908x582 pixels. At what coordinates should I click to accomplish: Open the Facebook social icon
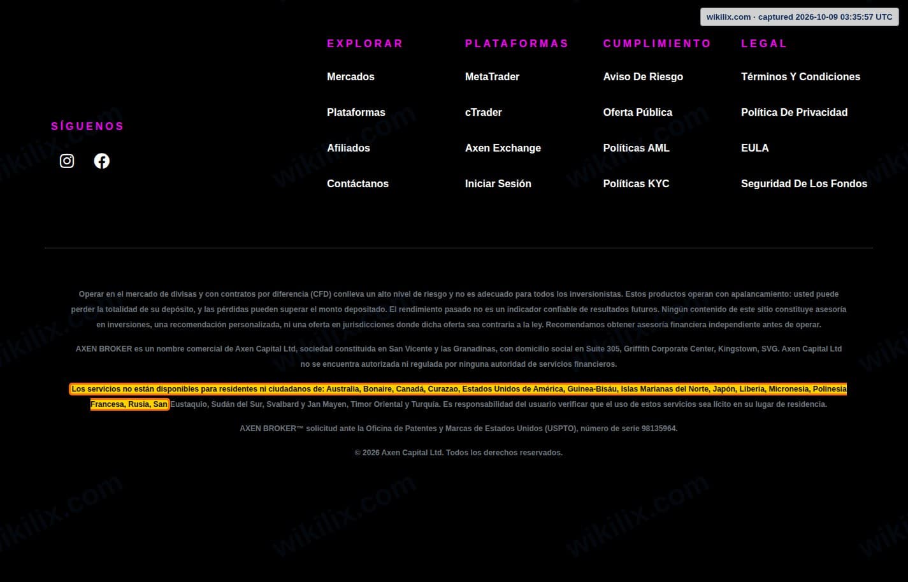coord(102,161)
